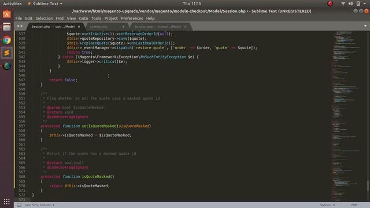Click line number 557 in the gutter
The image size is (370, 208).
click(x=22, y=126)
